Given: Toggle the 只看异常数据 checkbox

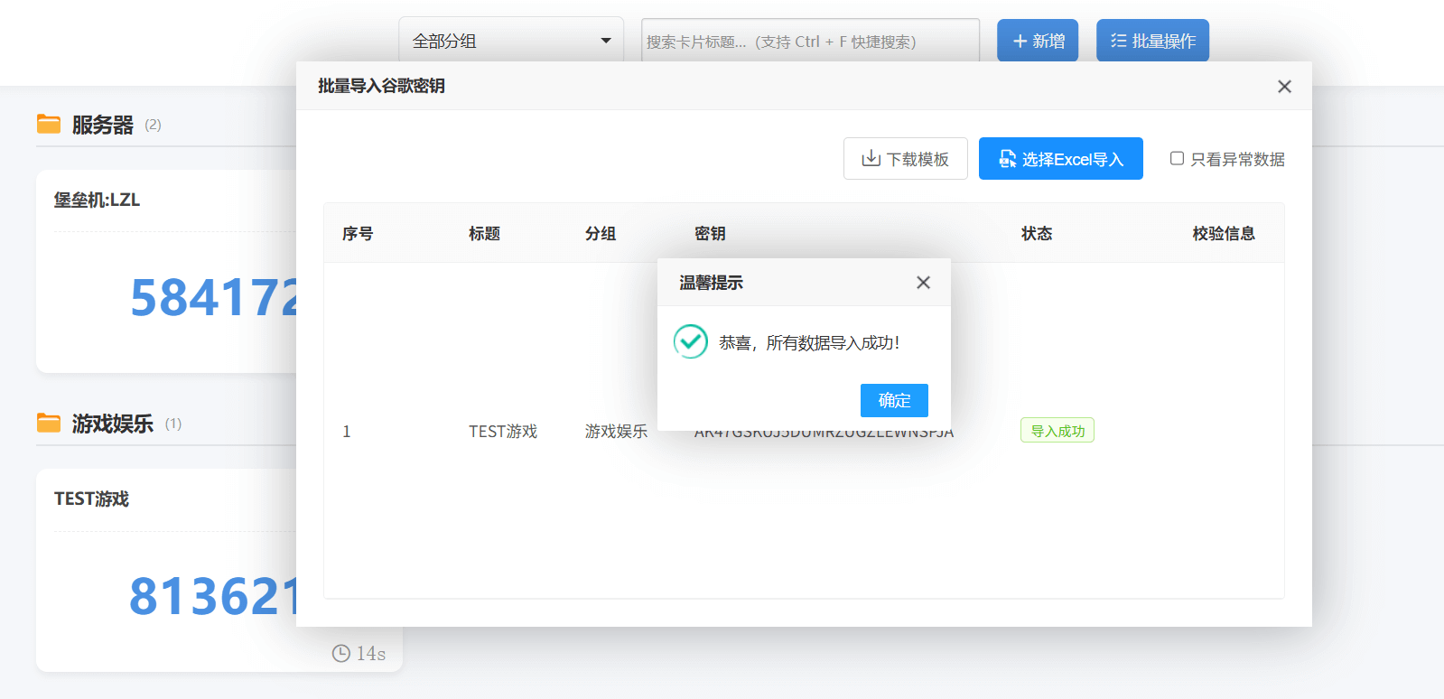Looking at the screenshot, I should click(x=1177, y=159).
